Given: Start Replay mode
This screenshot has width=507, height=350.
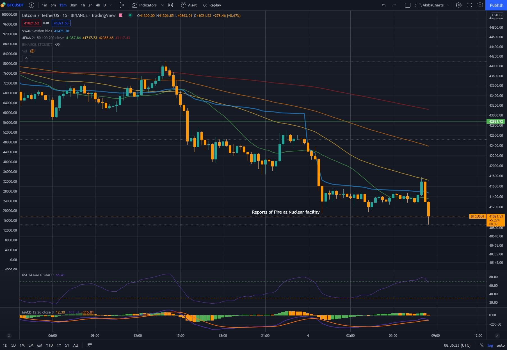Looking at the screenshot, I should click(212, 5).
